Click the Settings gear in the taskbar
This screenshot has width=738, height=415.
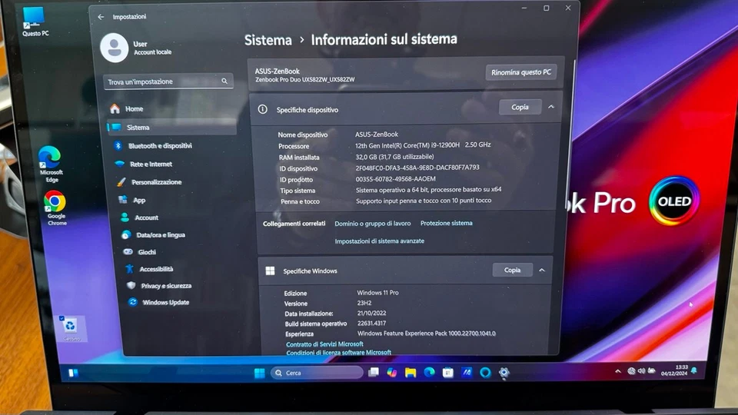point(504,373)
